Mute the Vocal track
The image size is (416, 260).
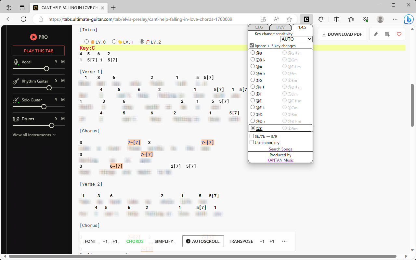(x=63, y=62)
